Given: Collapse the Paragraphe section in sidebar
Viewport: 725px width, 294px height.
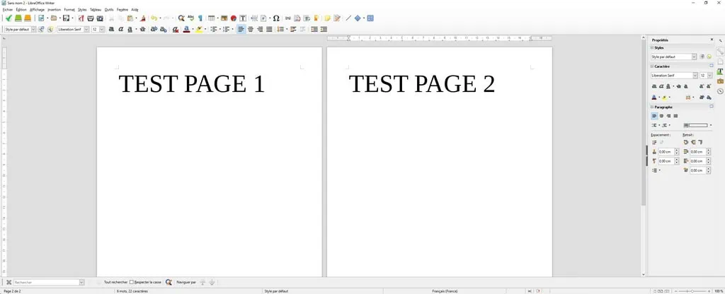Looking at the screenshot, I should click(652, 107).
